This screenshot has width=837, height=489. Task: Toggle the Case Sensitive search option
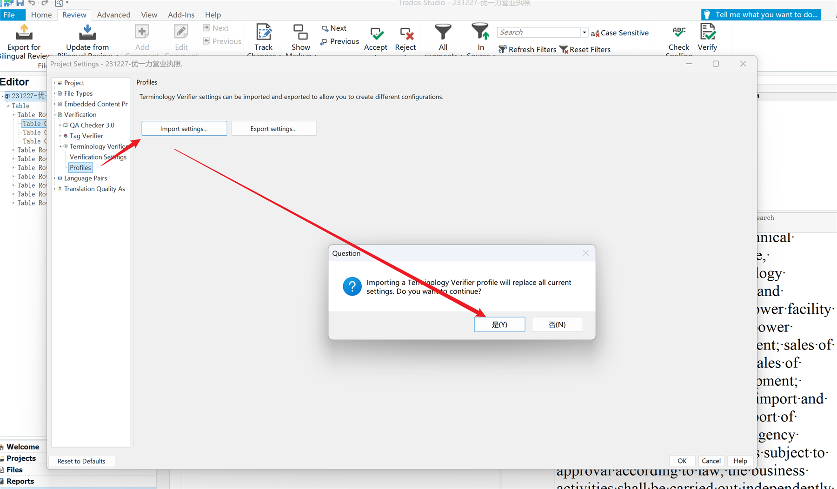[x=619, y=33]
